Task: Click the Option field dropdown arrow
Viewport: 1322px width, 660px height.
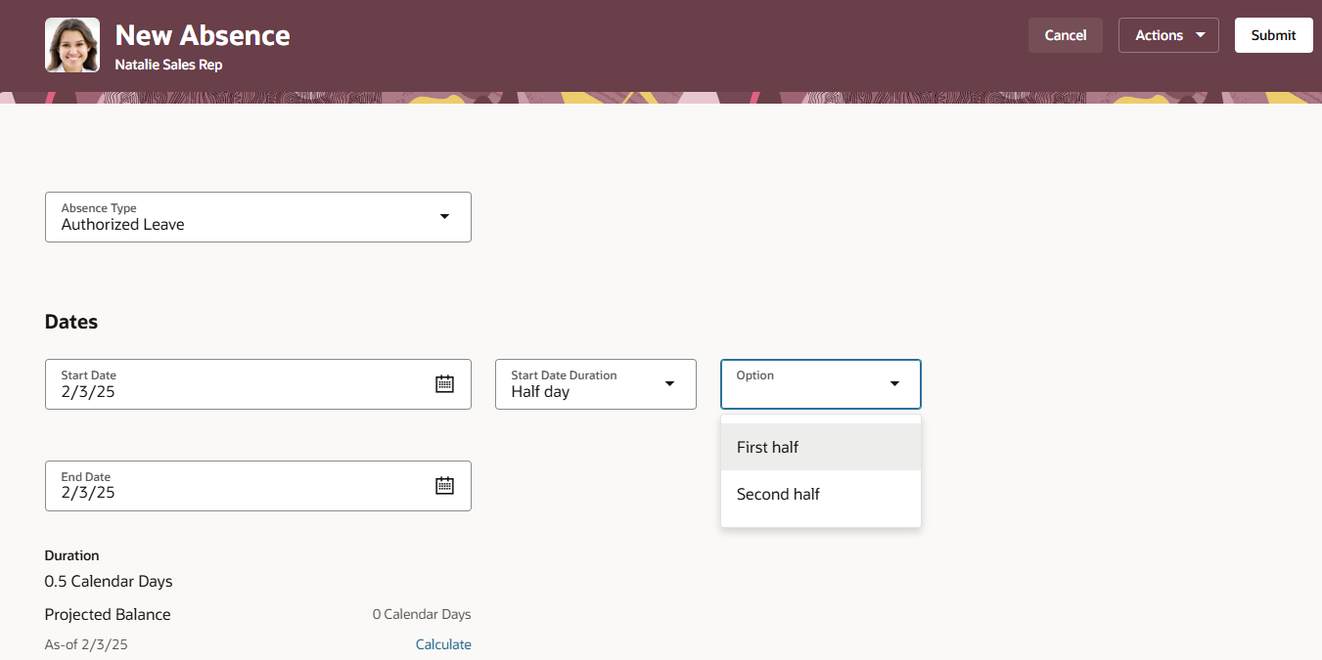Action: [893, 383]
